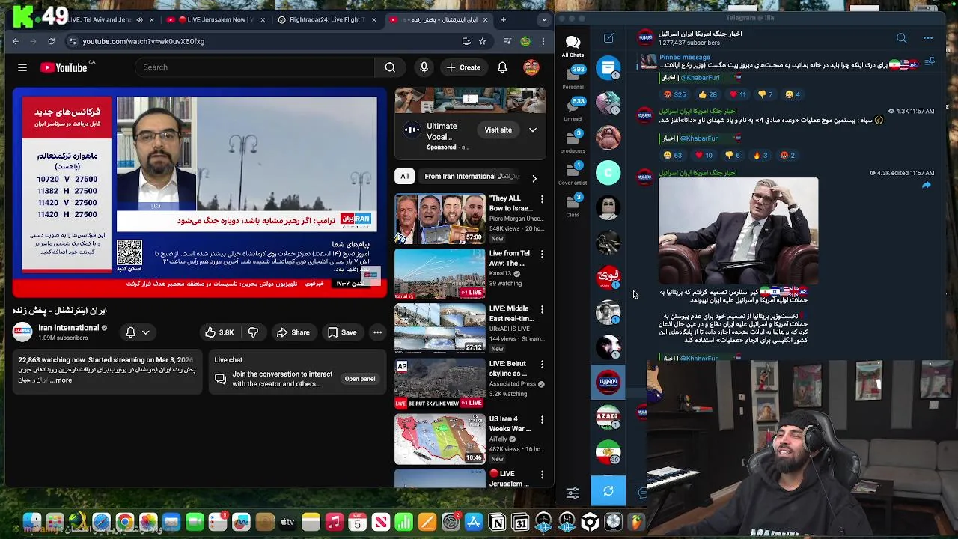Viewport: 958px width, 539px height.
Task: Expand the notification preferences dropdown for channel
Action: (x=146, y=332)
